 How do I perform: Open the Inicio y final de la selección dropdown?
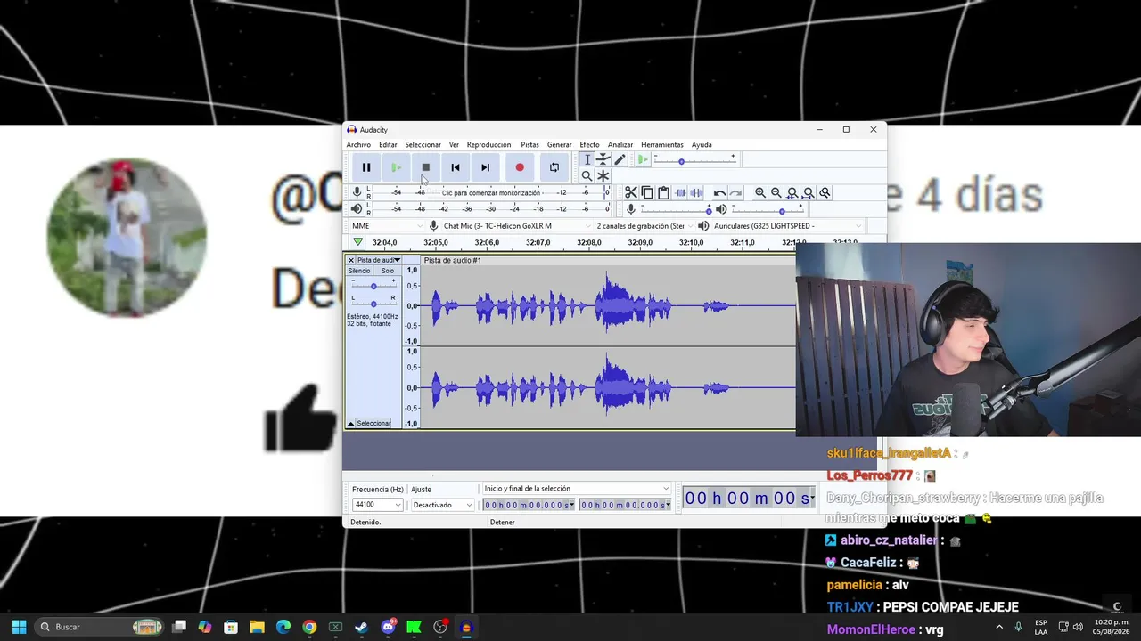(x=576, y=489)
